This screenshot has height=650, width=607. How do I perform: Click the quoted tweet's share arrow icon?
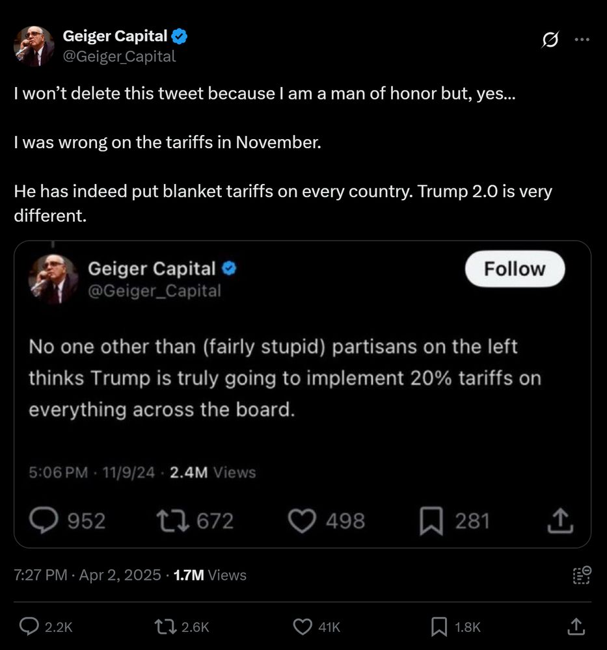(x=560, y=521)
